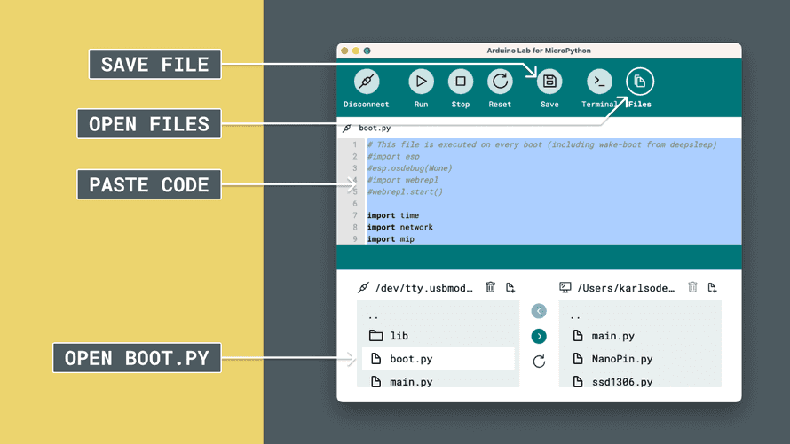The image size is (790, 444).
Task: Select the boot.py editor tab
Action: pos(374,129)
